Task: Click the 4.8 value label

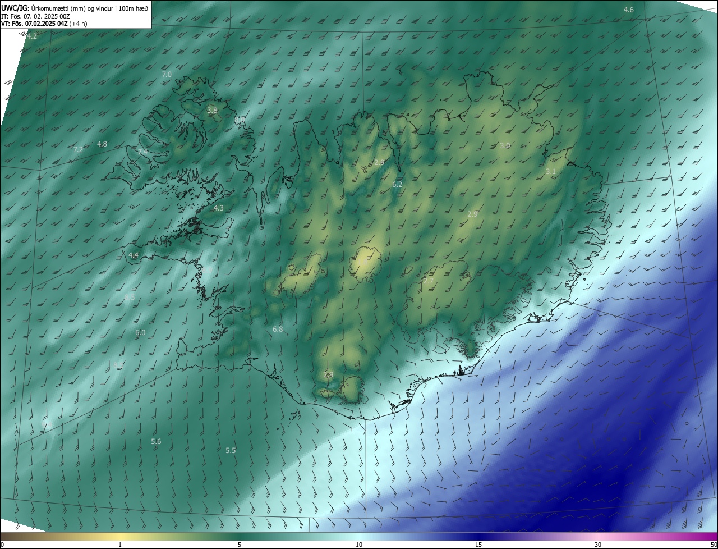Action: point(102,144)
